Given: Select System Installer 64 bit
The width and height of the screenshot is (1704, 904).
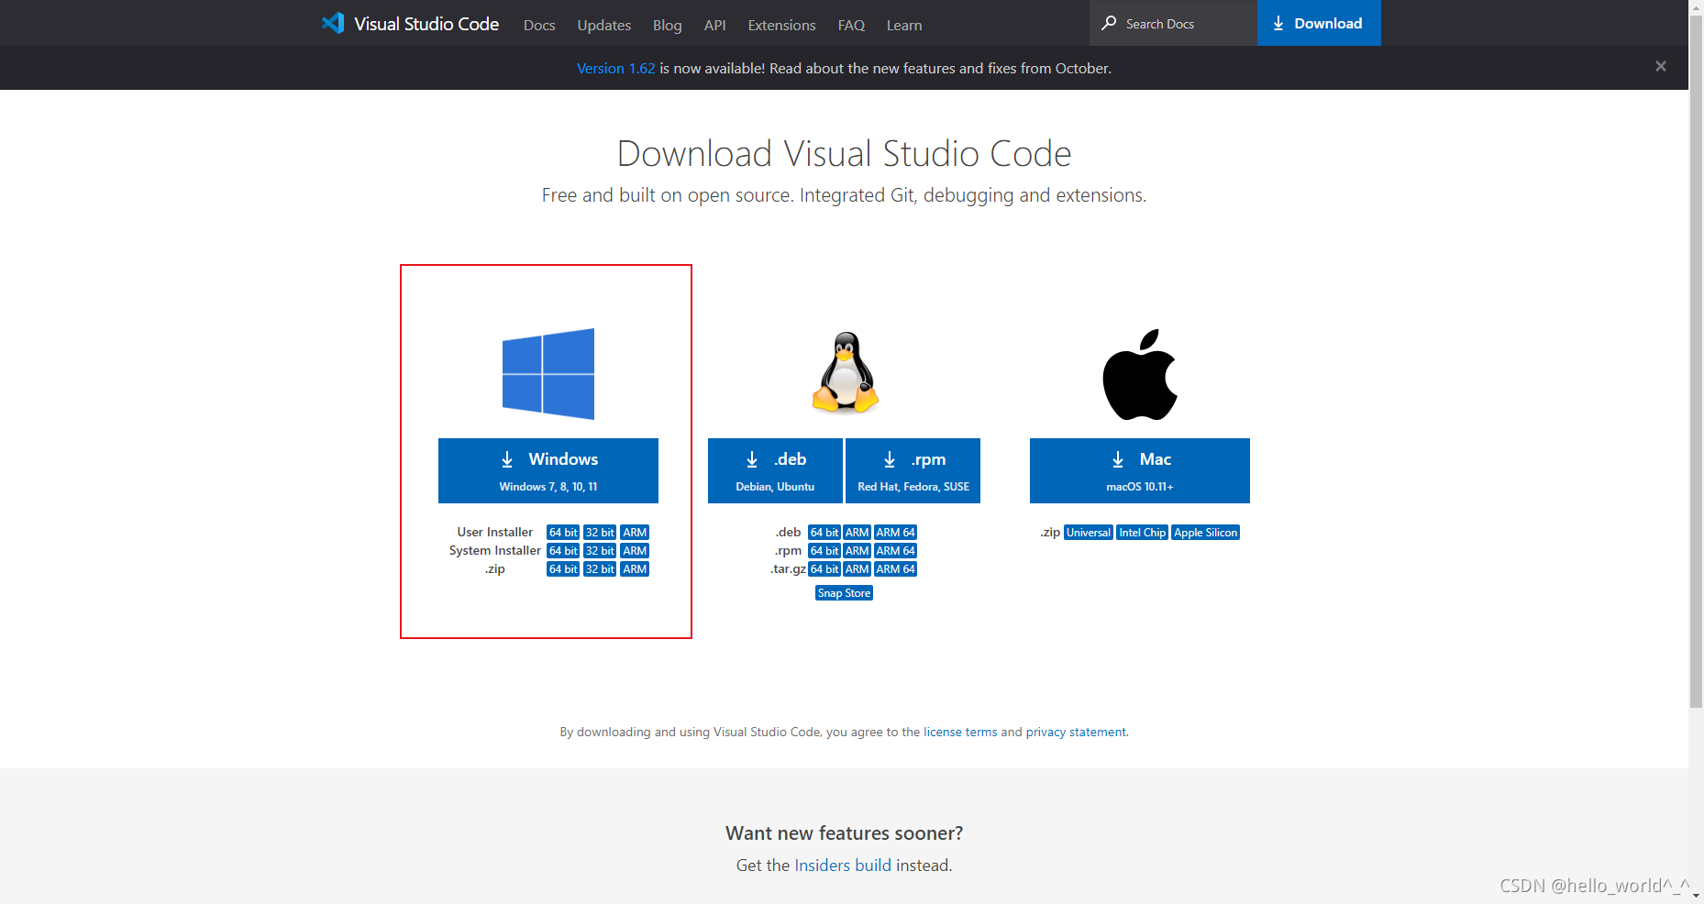Looking at the screenshot, I should coord(563,551).
